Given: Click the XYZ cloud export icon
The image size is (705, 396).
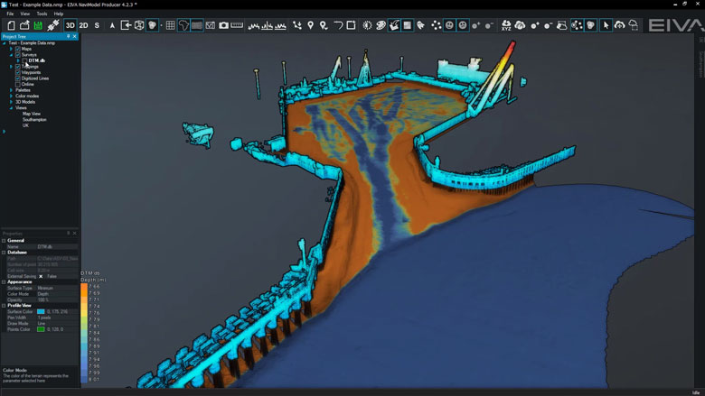Looking at the screenshot, I should coord(506,25).
